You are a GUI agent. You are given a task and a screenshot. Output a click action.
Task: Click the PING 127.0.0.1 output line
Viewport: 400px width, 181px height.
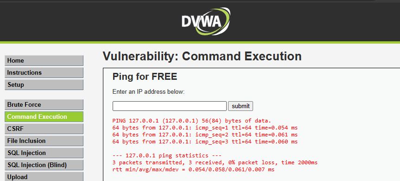tap(192, 121)
